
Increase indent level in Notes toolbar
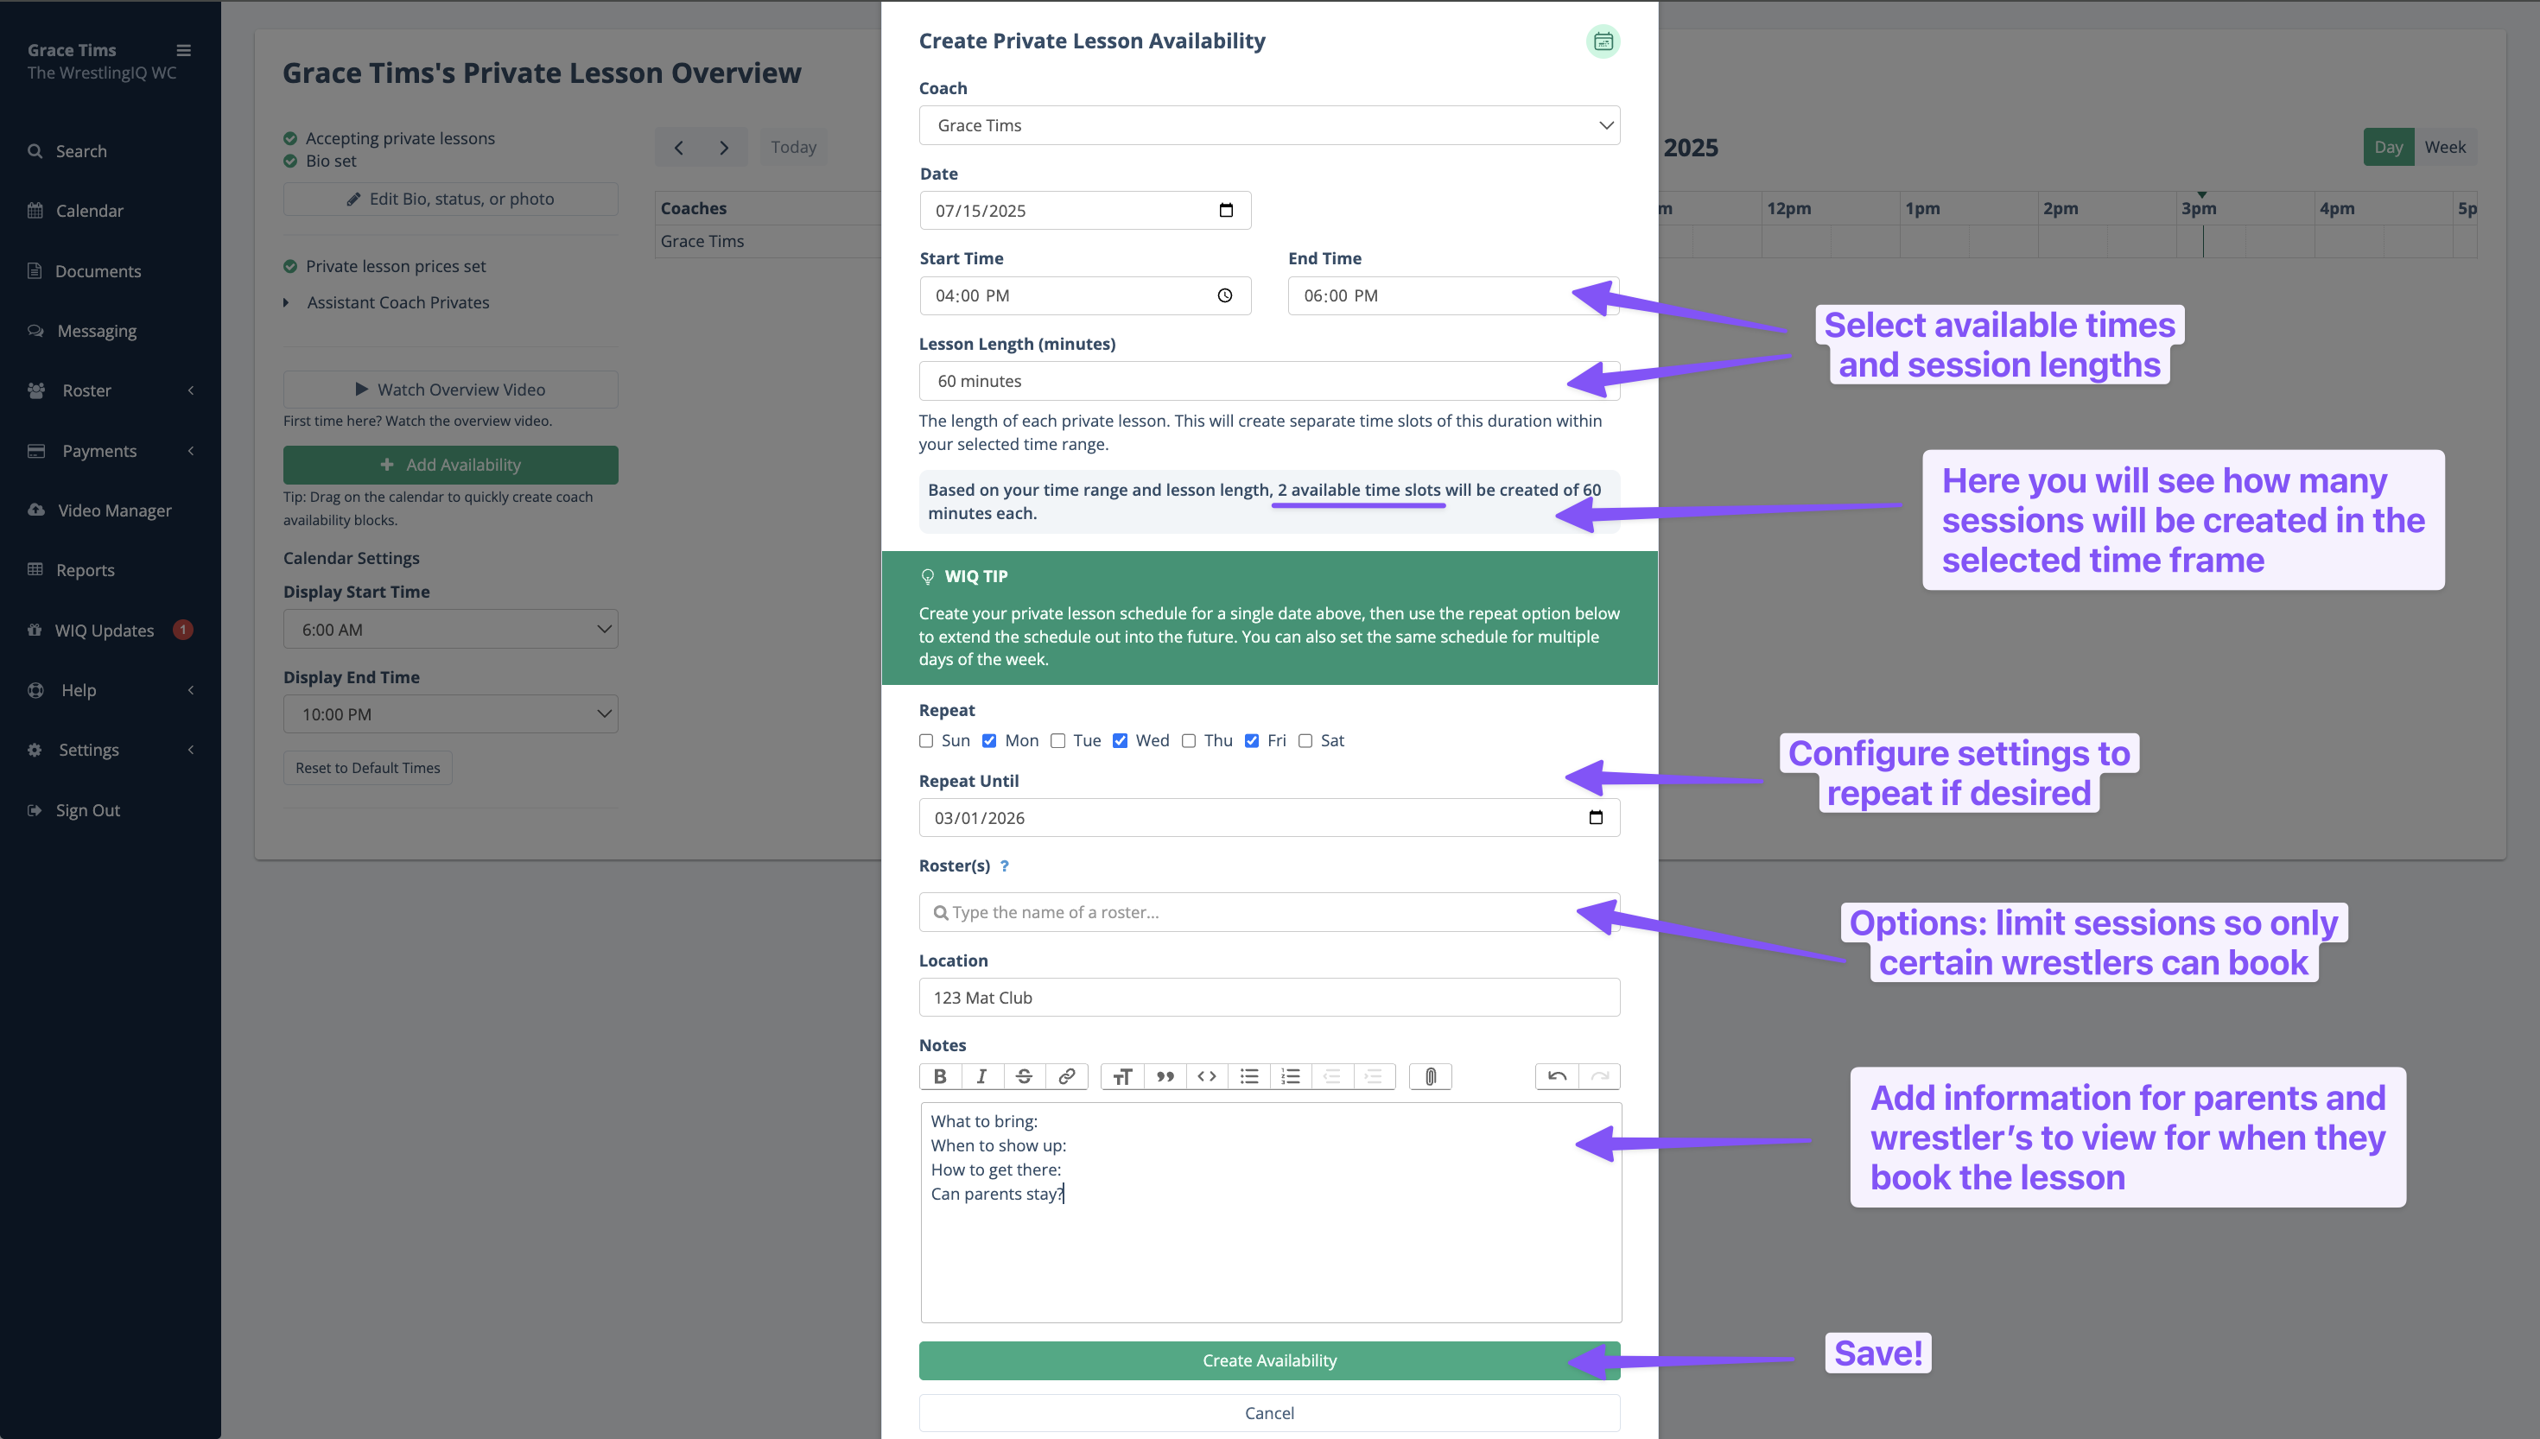(x=1374, y=1076)
